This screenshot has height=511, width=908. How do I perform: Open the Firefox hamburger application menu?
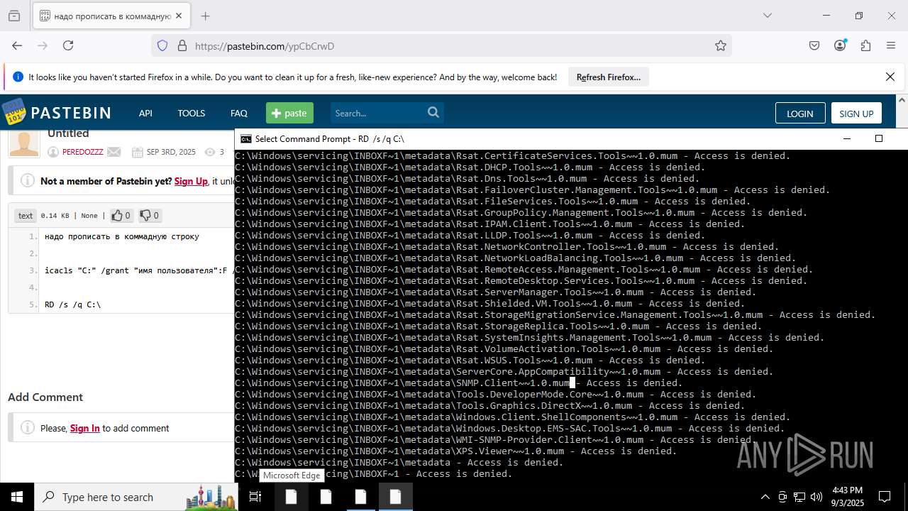(891, 45)
